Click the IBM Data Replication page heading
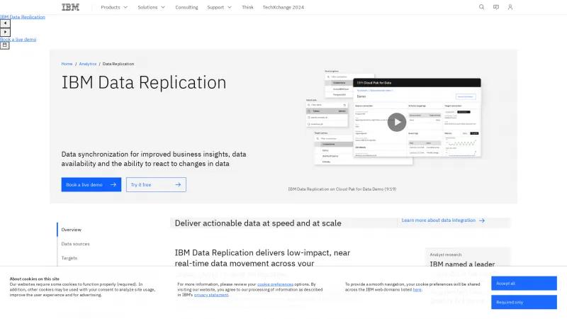The width and height of the screenshot is (567, 319). tap(144, 82)
